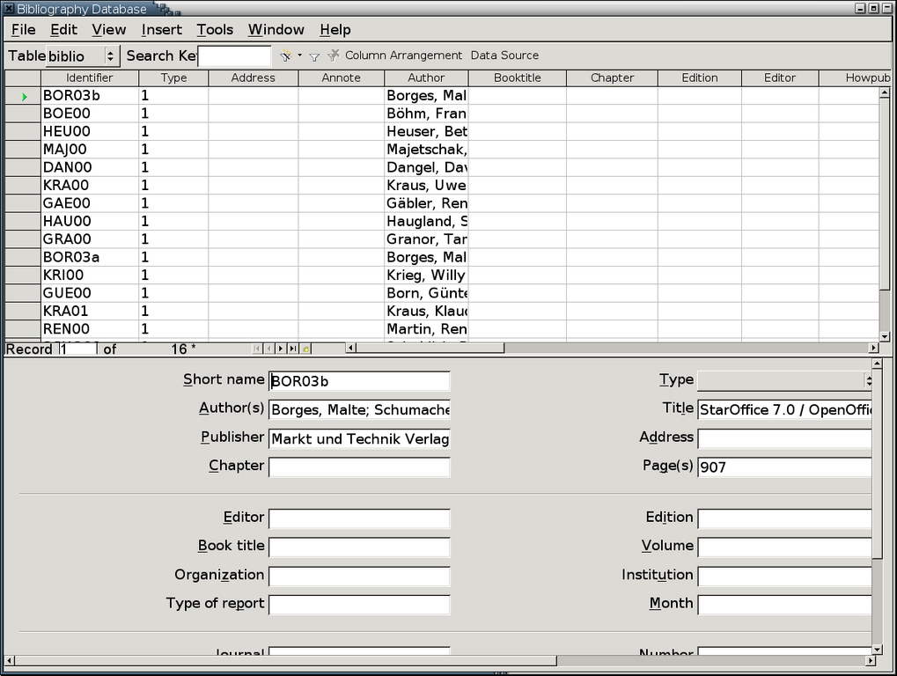Jump to the last record
The width and height of the screenshot is (897, 676).
point(293,349)
